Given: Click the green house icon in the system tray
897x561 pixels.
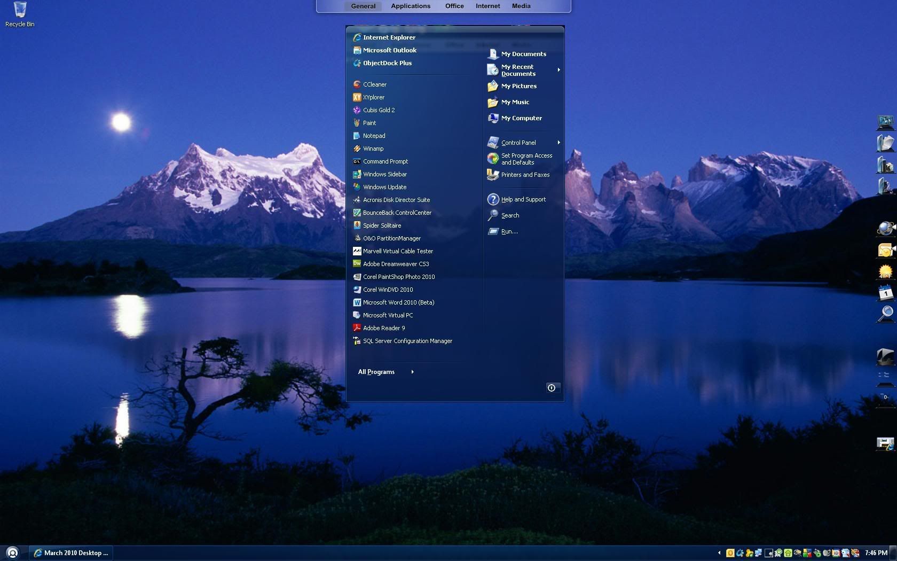Looking at the screenshot, I should click(788, 553).
